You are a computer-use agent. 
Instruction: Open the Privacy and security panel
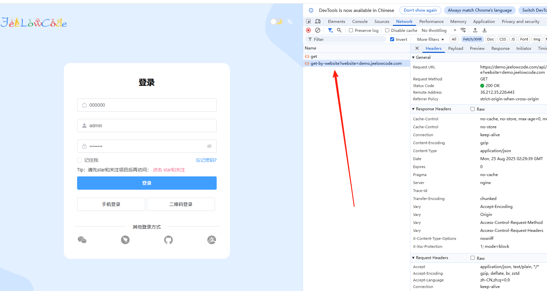click(x=520, y=21)
